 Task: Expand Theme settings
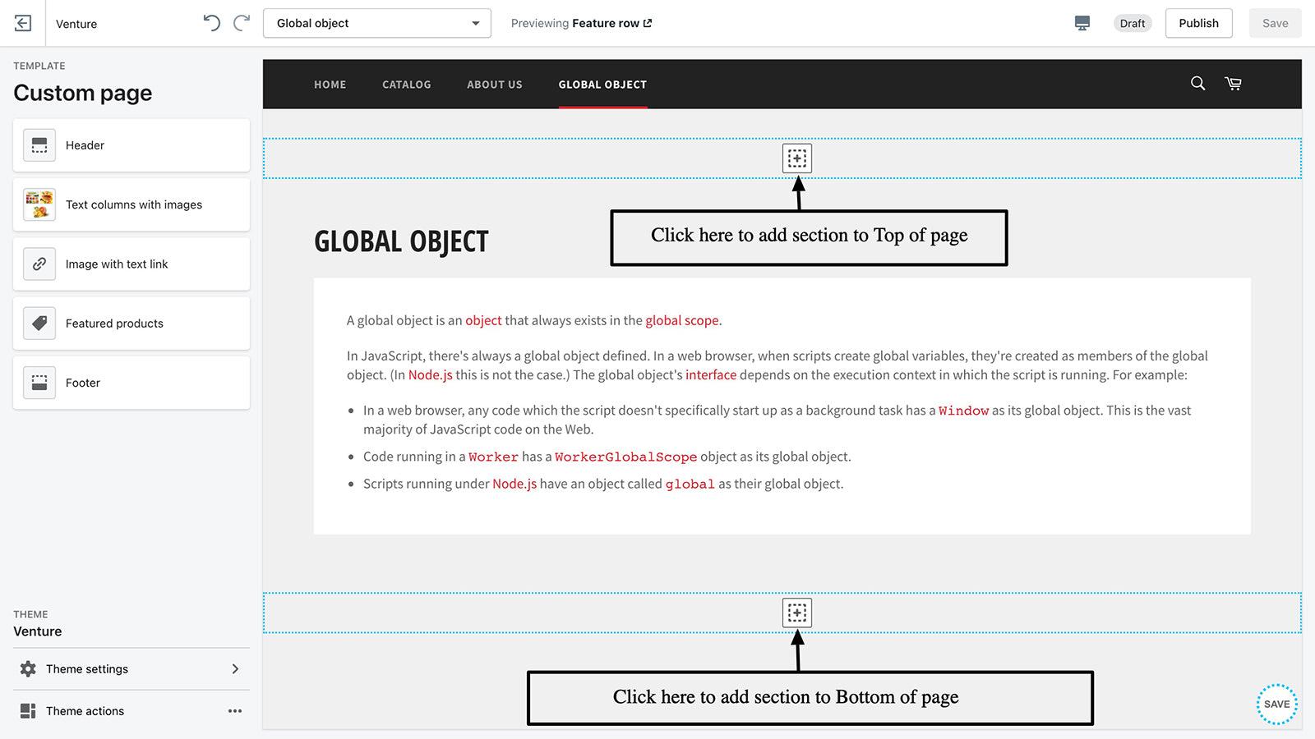[131, 669]
